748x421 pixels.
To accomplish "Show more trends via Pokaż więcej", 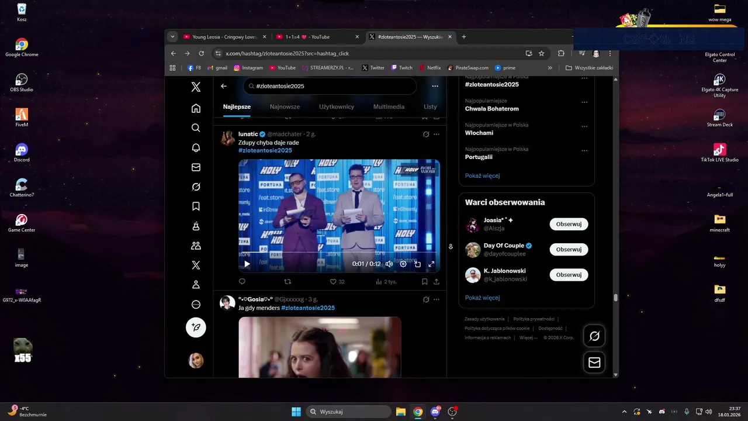I will (x=482, y=175).
